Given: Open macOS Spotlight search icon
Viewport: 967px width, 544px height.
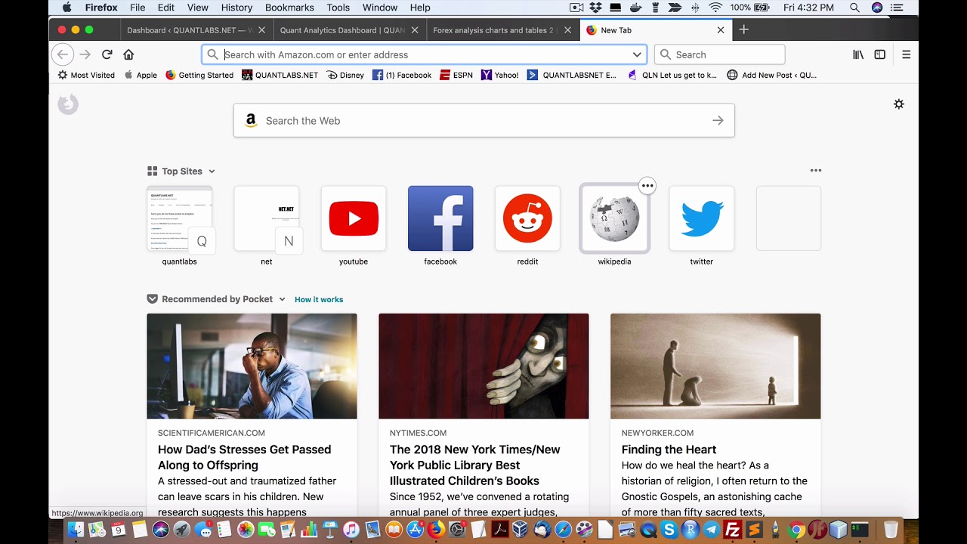Looking at the screenshot, I should [854, 8].
